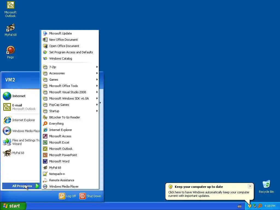The image size is (280, 210).
Task: Click the Safely Remove Hardware tray icon
Action: 255,206
